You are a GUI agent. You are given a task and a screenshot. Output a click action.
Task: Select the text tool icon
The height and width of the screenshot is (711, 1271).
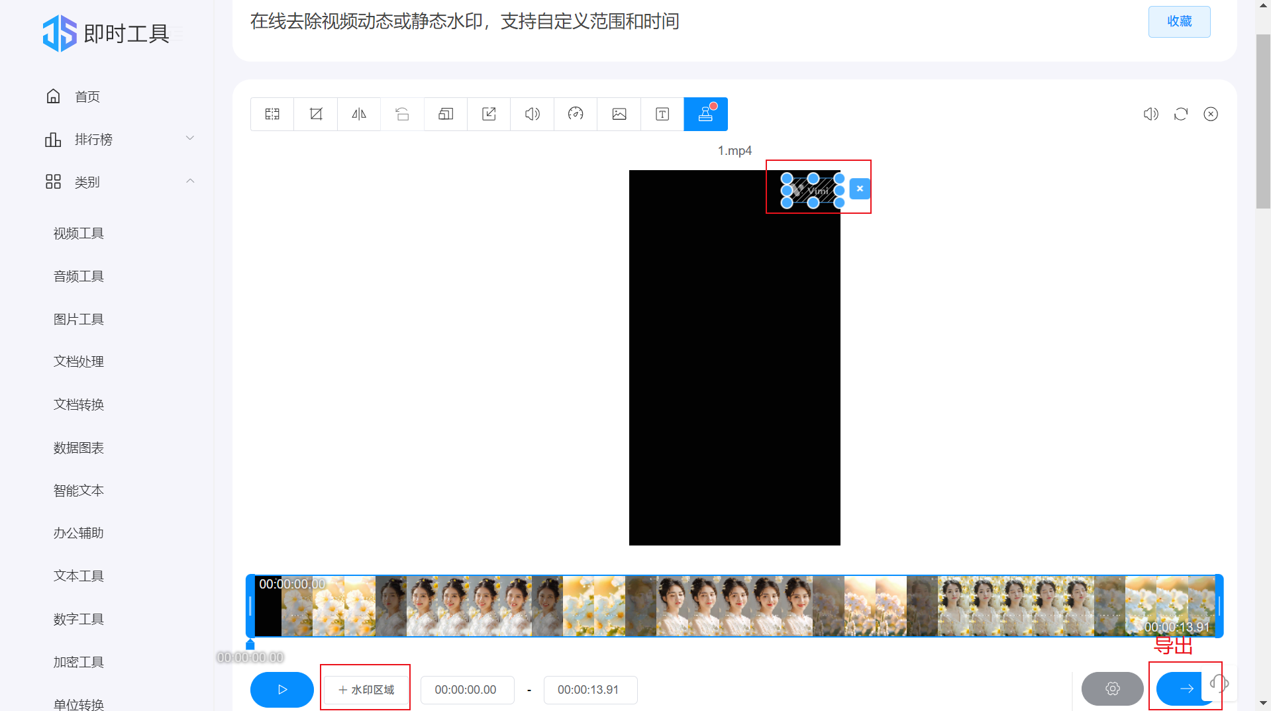click(662, 114)
